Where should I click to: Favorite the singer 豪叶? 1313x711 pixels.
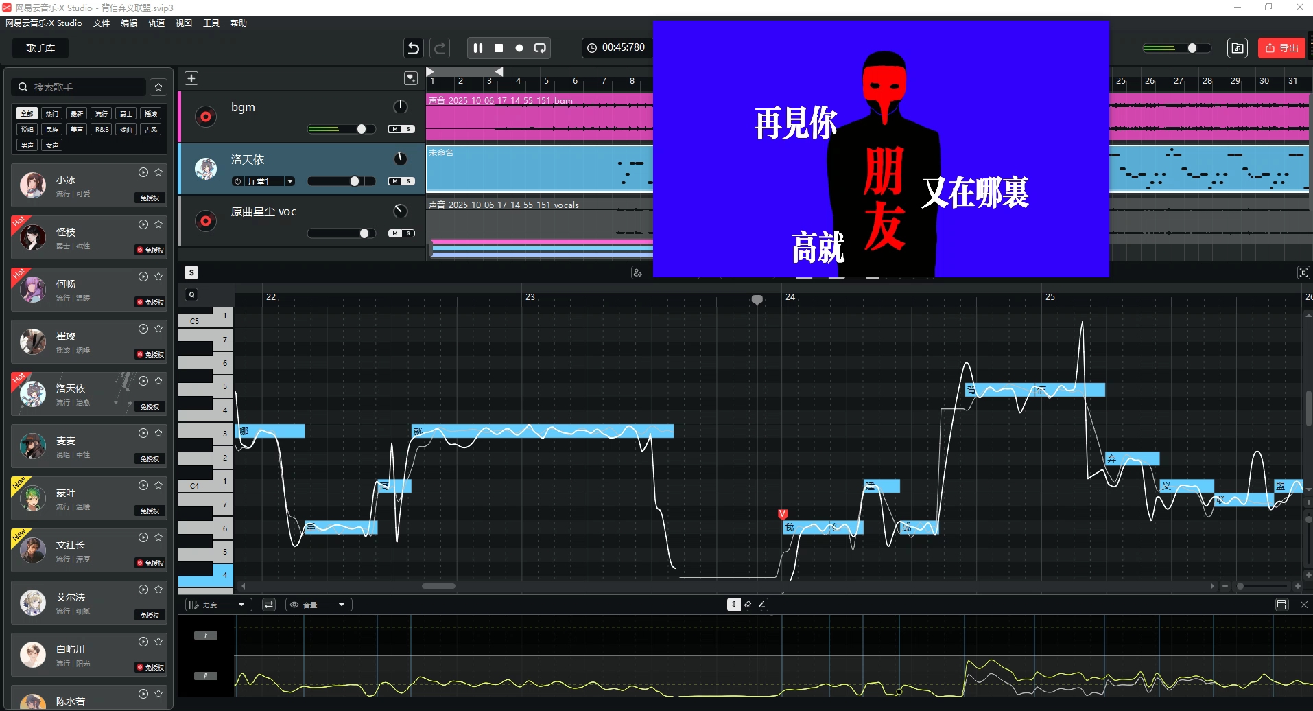158,485
